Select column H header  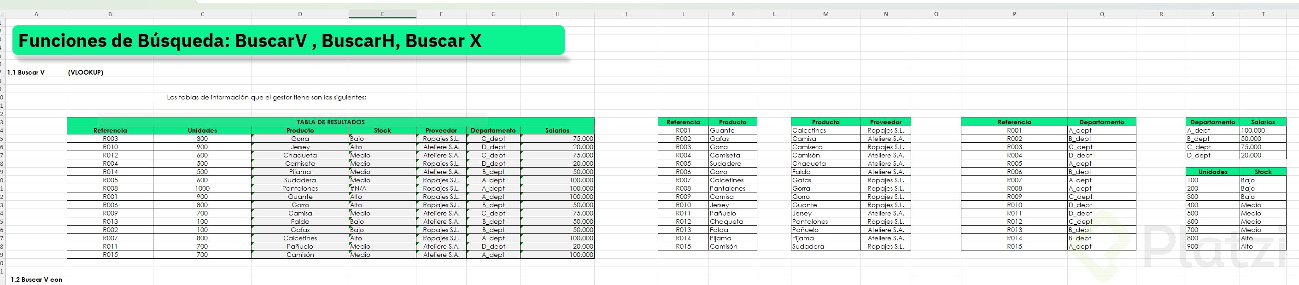click(x=557, y=14)
